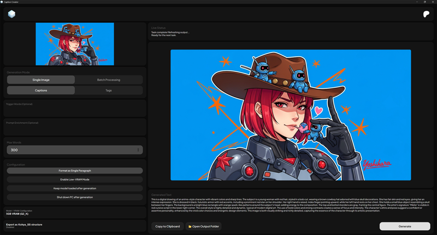
Task: Click the Caption Creator title bar icon
Action: [x=2, y=2]
